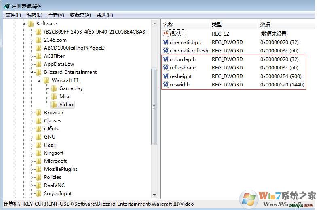Expand the Browser key

click(32, 113)
